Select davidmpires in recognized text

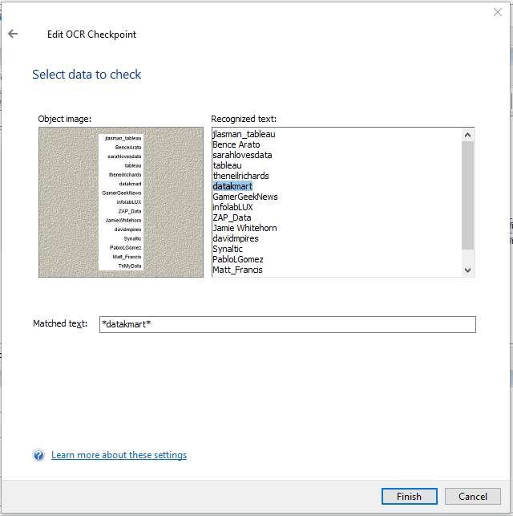(236, 238)
